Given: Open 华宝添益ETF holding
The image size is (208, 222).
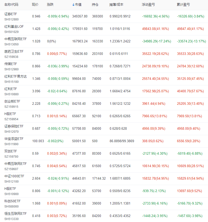Looking at the screenshot, I should point(14,139).
